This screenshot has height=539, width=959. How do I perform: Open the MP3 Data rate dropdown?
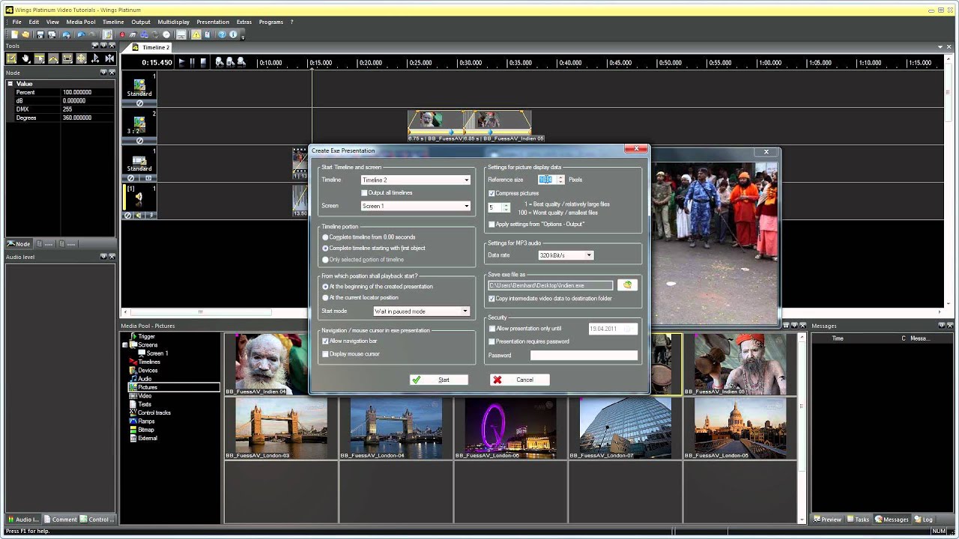point(566,255)
